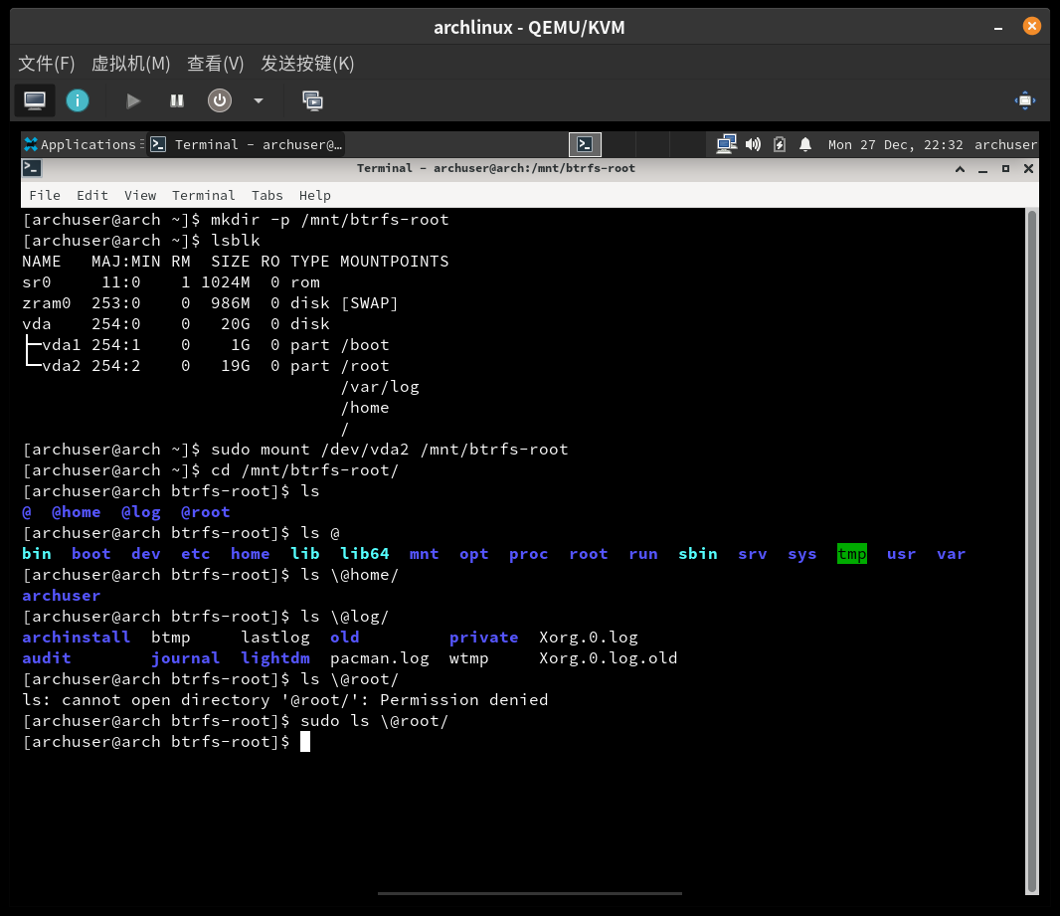Screen dimensions: 1060x916
Task: Click Xorg.0.log.old file name
Action: (608, 658)
